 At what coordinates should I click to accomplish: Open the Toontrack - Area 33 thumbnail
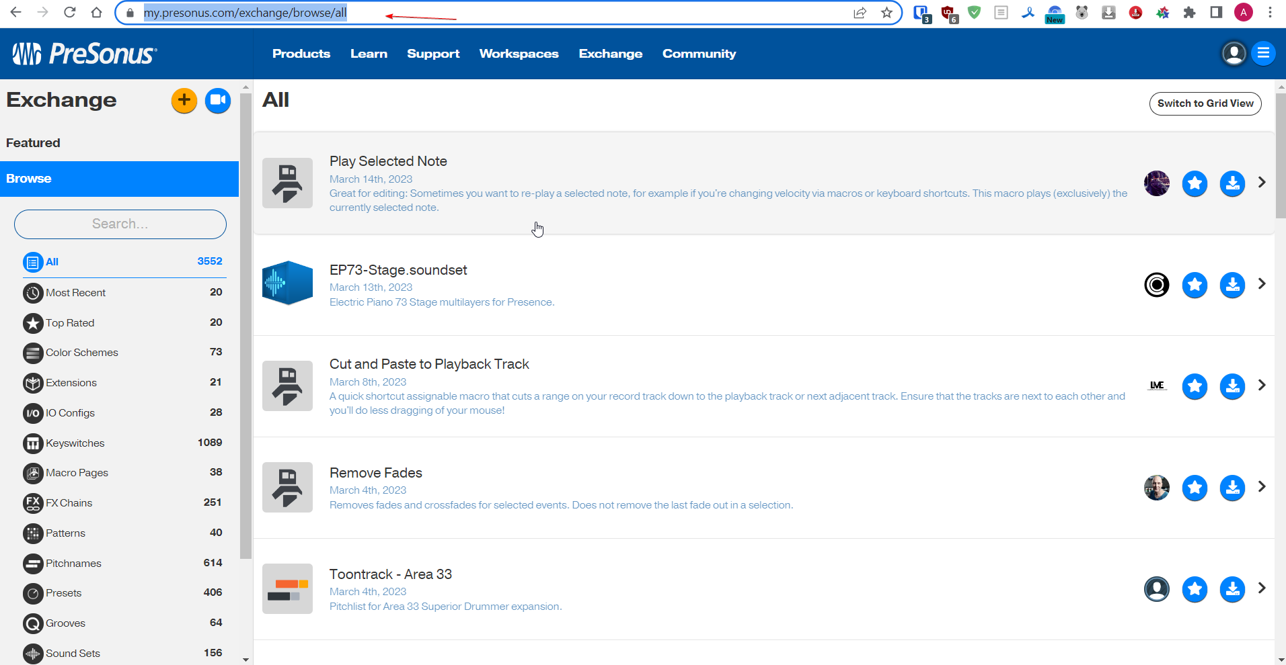tap(287, 589)
